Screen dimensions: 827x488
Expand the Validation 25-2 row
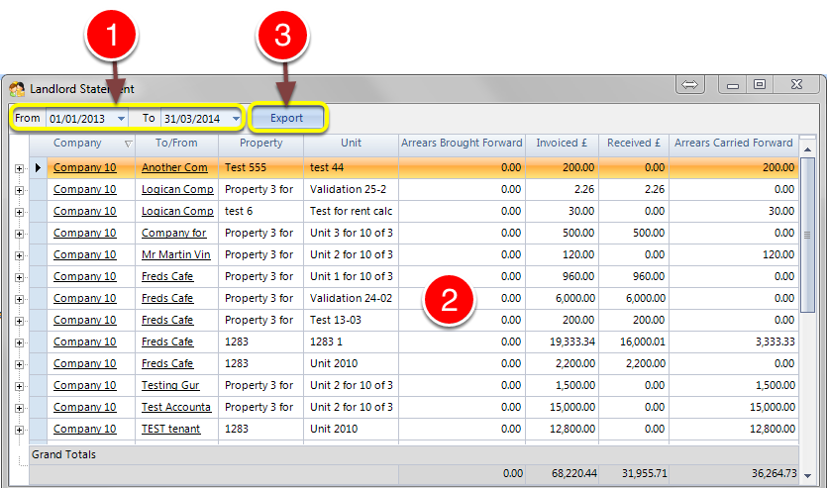(19, 190)
